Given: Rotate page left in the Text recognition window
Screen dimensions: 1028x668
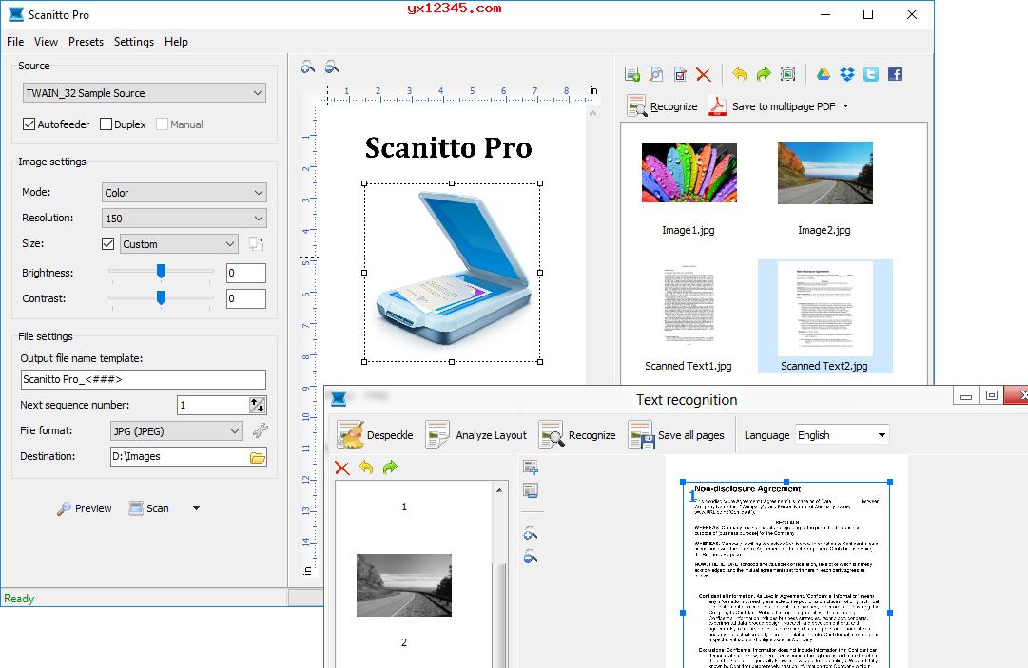Looking at the screenshot, I should pos(366,468).
